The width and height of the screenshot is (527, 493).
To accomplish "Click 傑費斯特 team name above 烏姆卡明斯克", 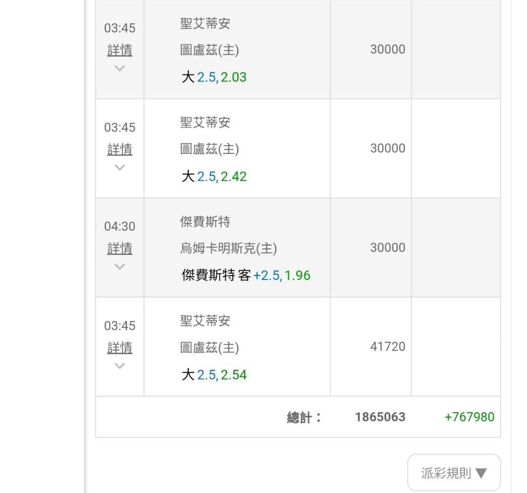I will pos(205,222).
